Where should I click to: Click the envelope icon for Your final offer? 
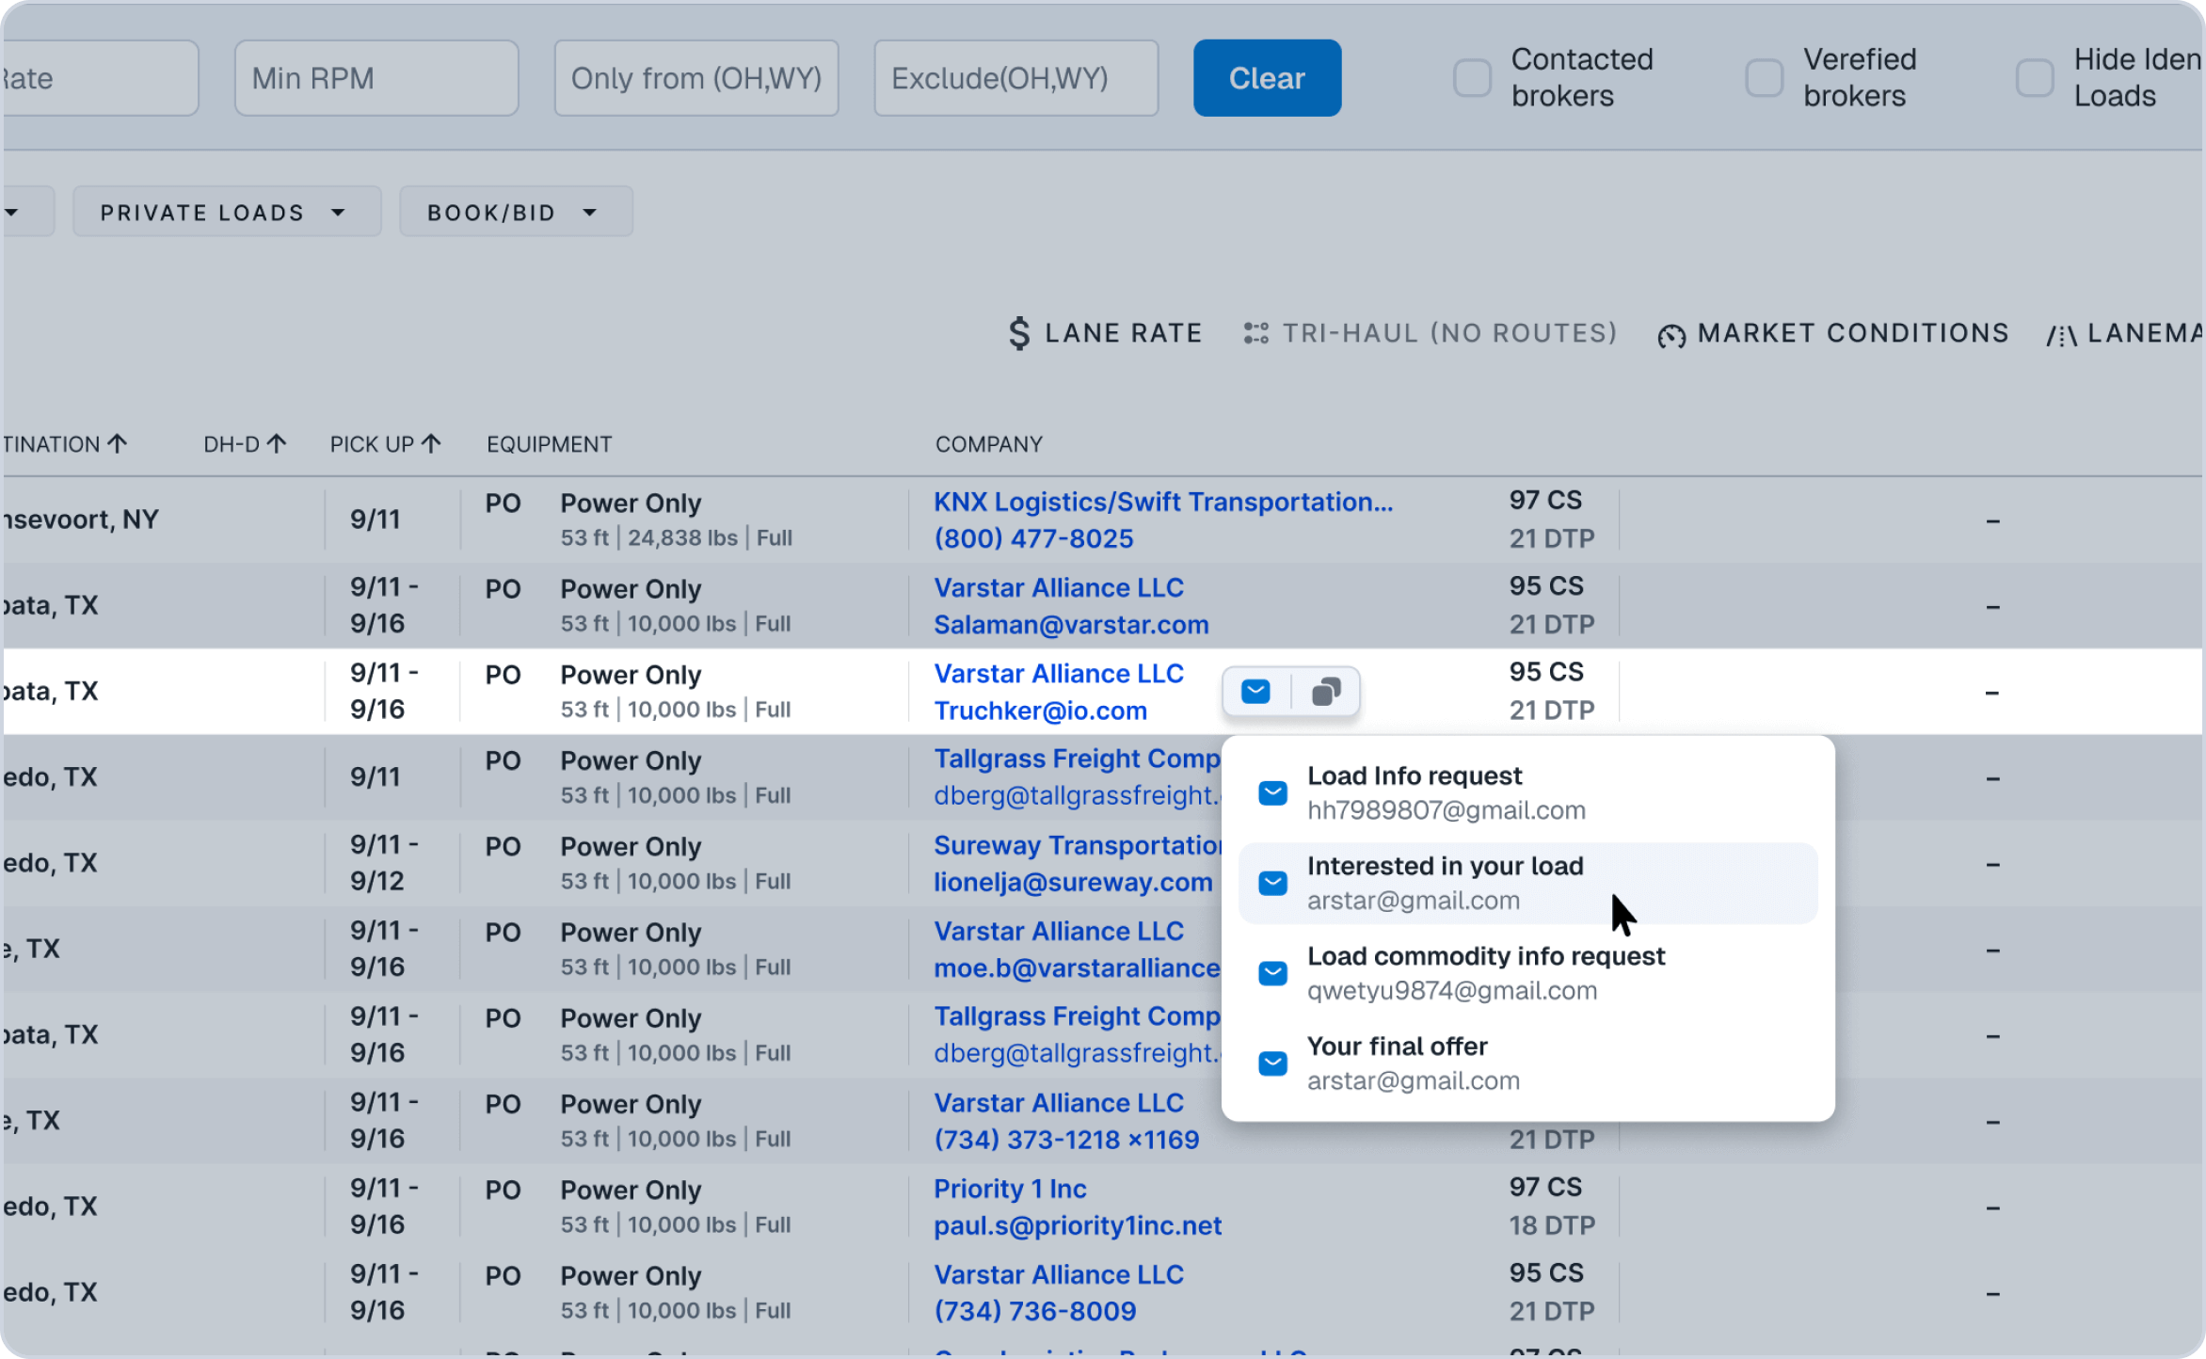(x=1272, y=1063)
